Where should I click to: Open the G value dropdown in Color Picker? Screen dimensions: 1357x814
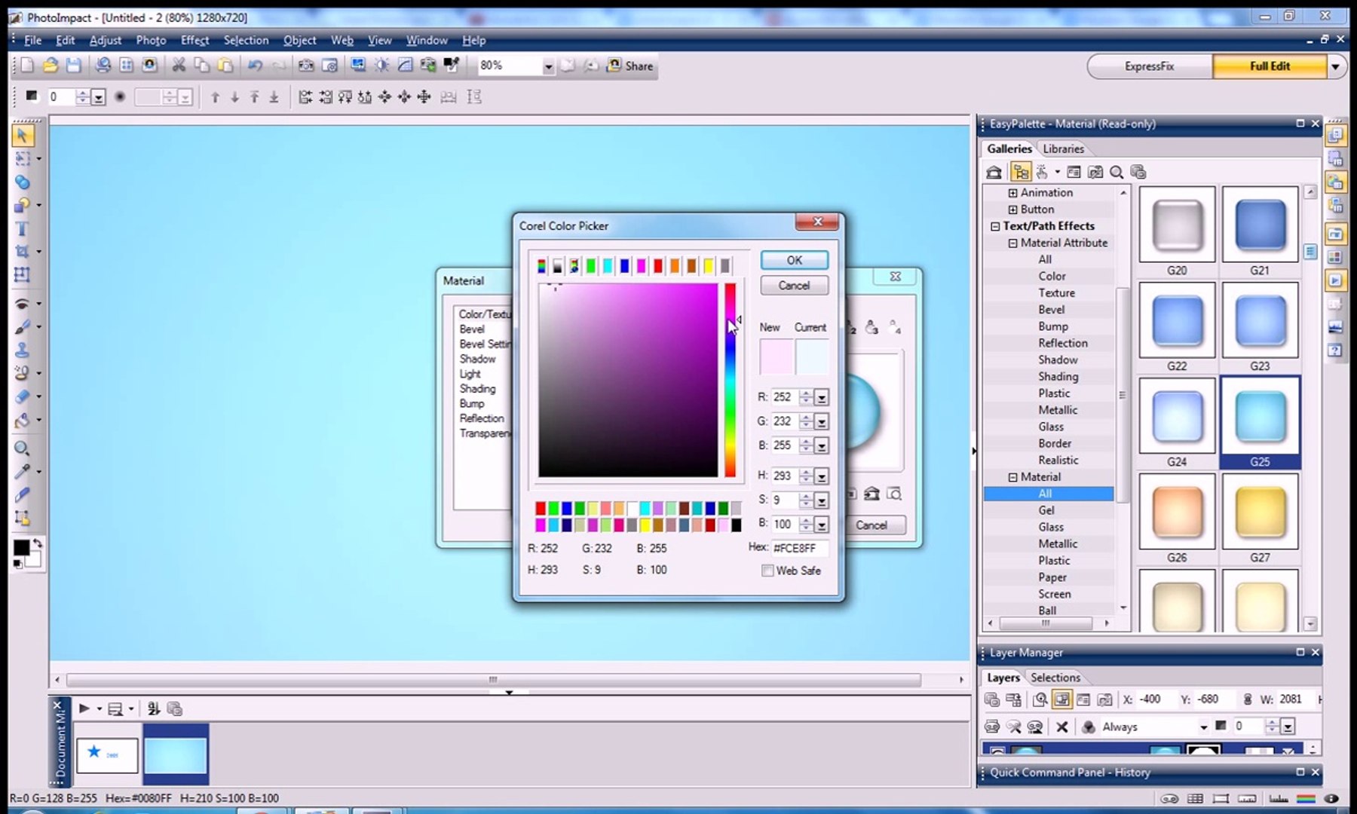(822, 422)
